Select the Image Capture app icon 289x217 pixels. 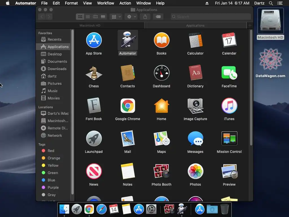click(x=195, y=106)
